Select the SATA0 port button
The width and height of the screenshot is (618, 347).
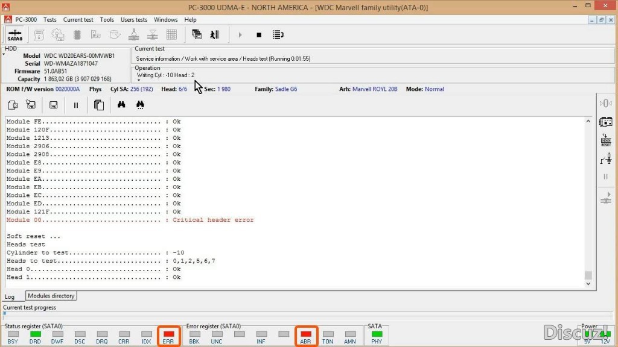(15, 35)
